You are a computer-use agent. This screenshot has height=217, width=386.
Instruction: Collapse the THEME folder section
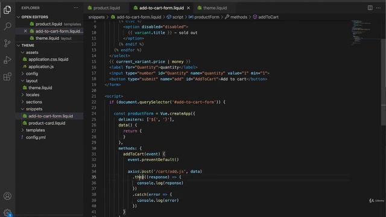28,45
